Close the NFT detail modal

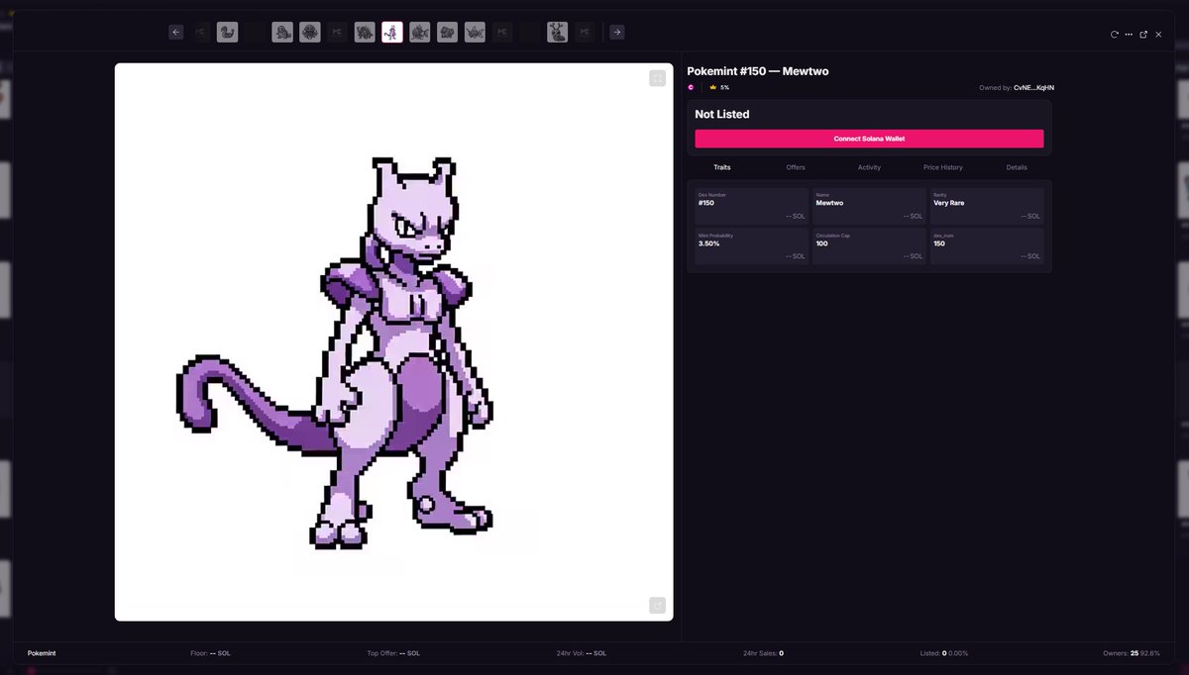1158,34
